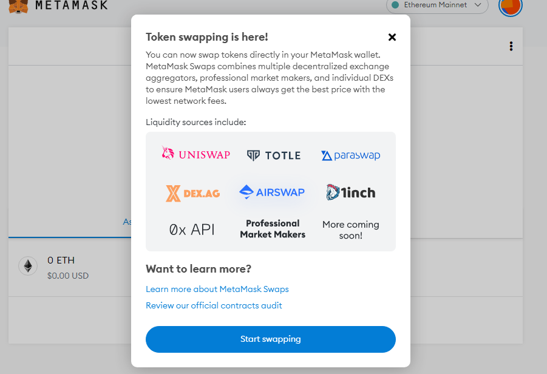The image size is (547, 374).
Task: Click the AirSwap logo
Action: pyautogui.click(x=272, y=192)
